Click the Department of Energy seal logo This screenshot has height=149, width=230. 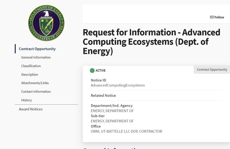(46, 23)
